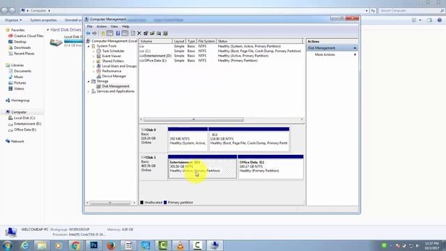Open the Help menu
The width and height of the screenshot is (446, 251).
pos(125,26)
